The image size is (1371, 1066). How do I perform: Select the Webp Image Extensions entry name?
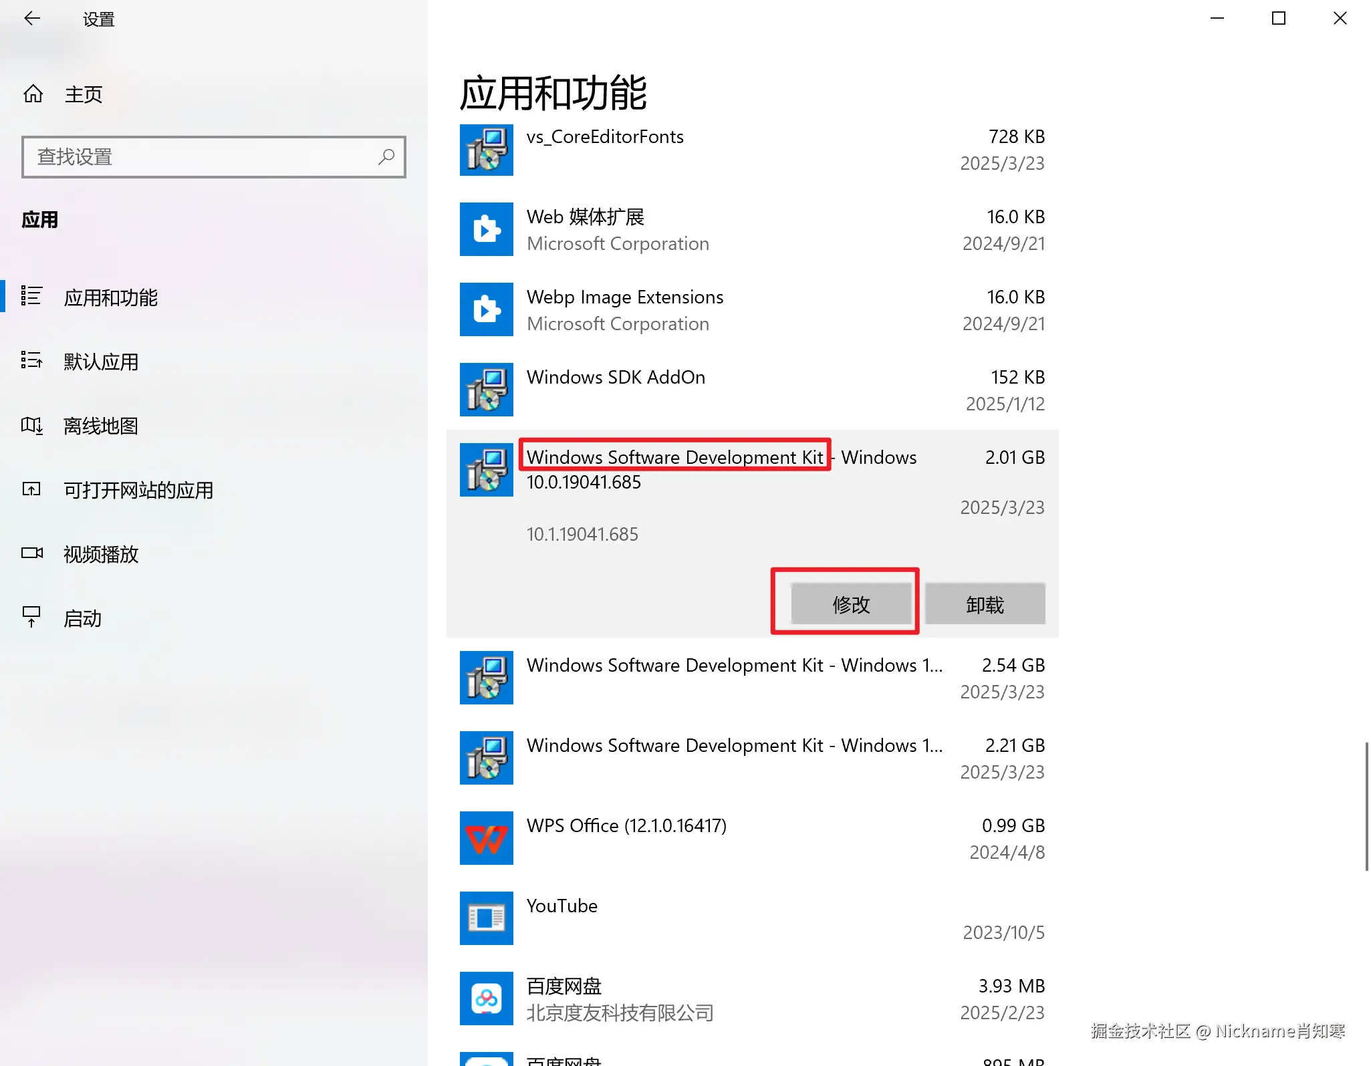coord(625,297)
